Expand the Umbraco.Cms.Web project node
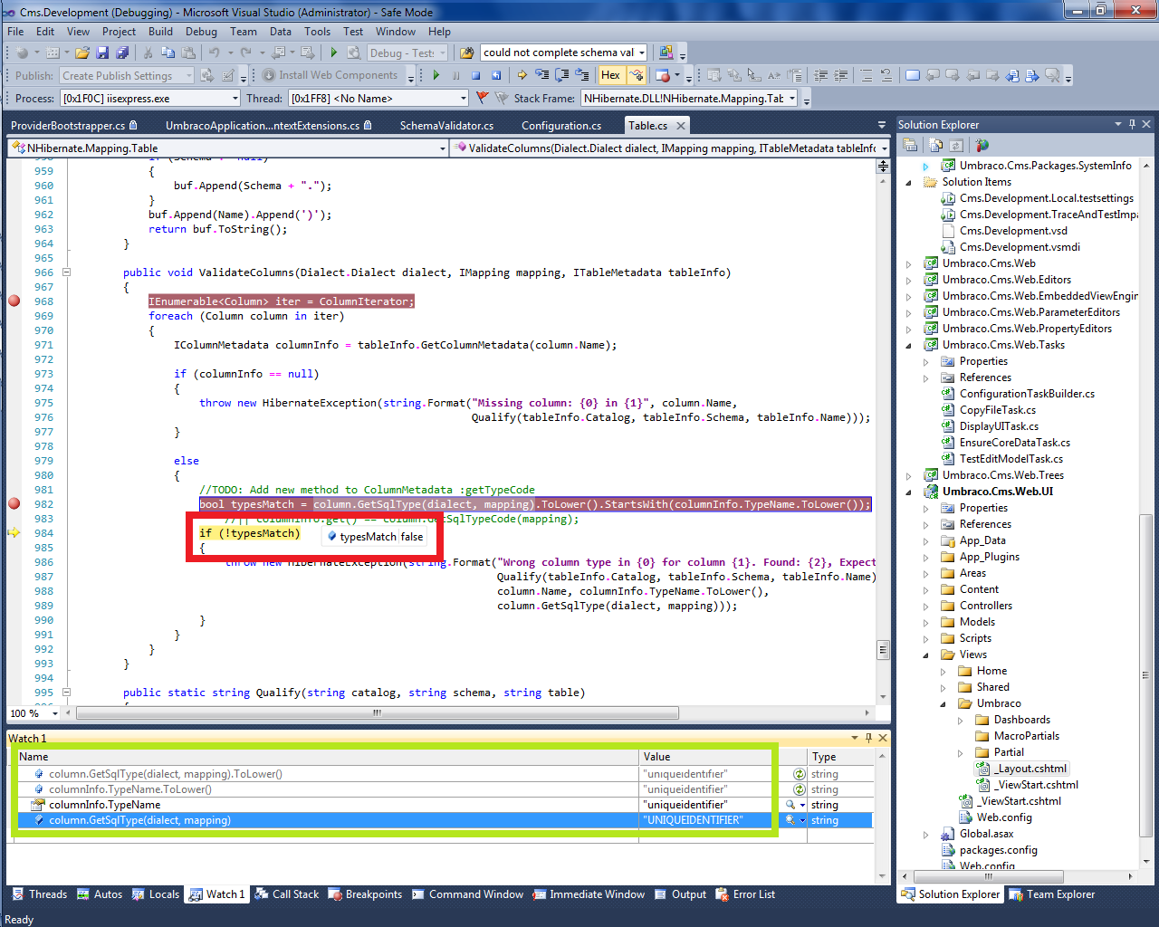The height and width of the screenshot is (927, 1159). 909,263
